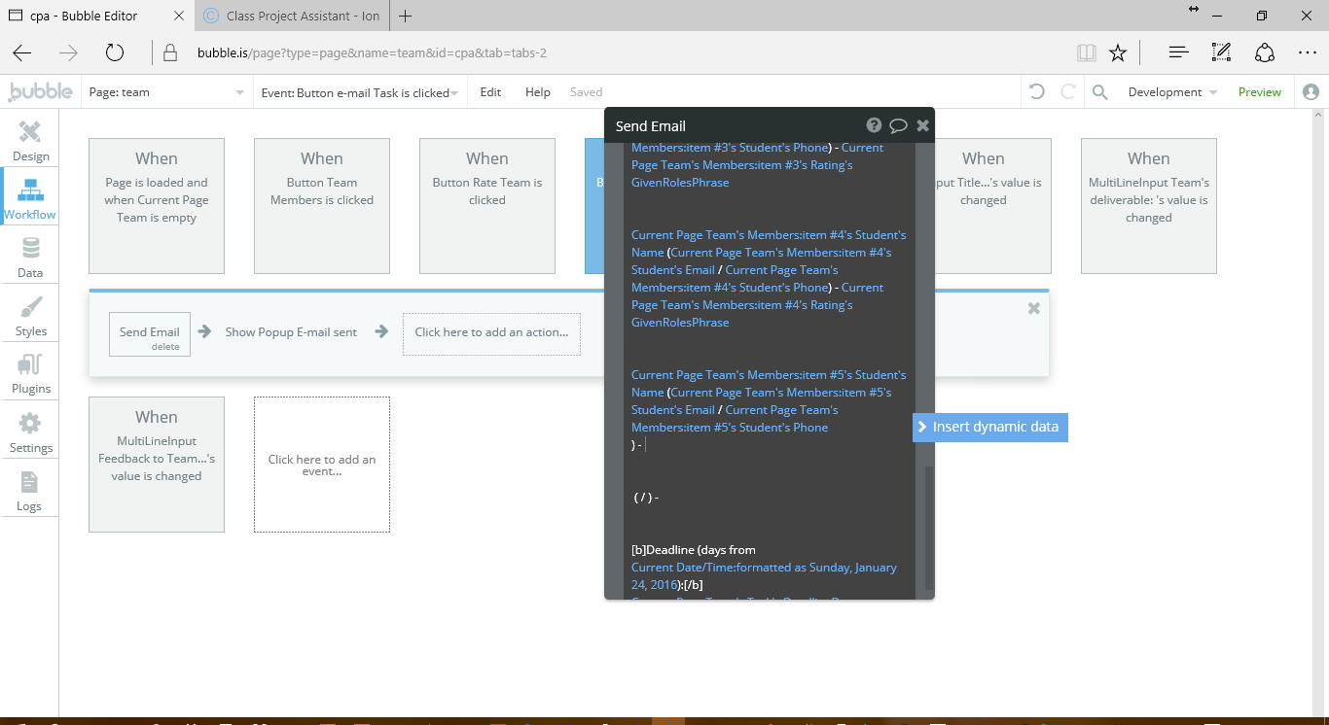Open the user account avatar icon
The width and height of the screenshot is (1329, 725).
coord(1311,92)
